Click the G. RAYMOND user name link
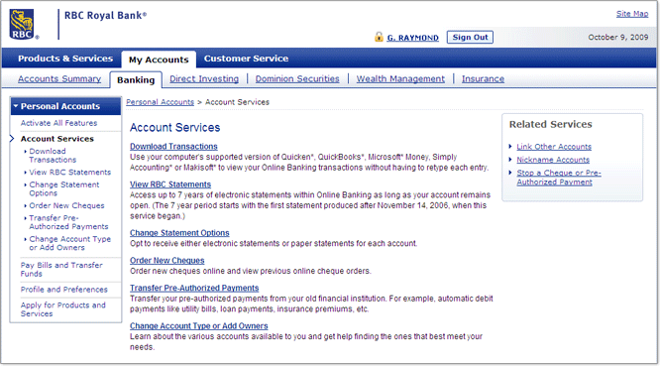 click(412, 38)
